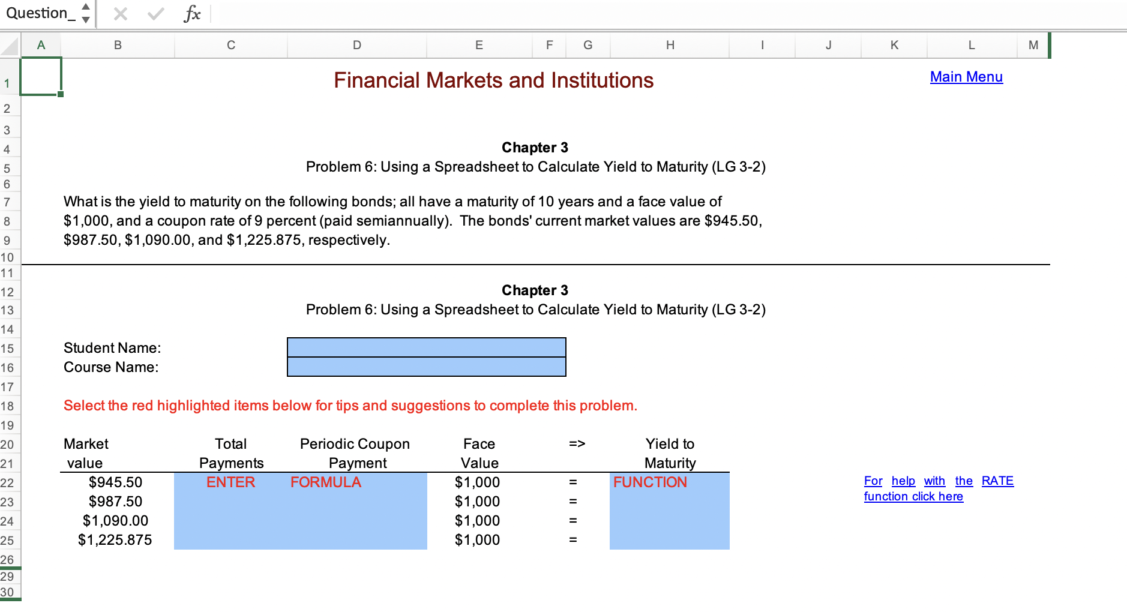The image size is (1127, 612).
Task: Click the red FUNCTION prompt under Yield to Maturity
Action: tap(650, 482)
